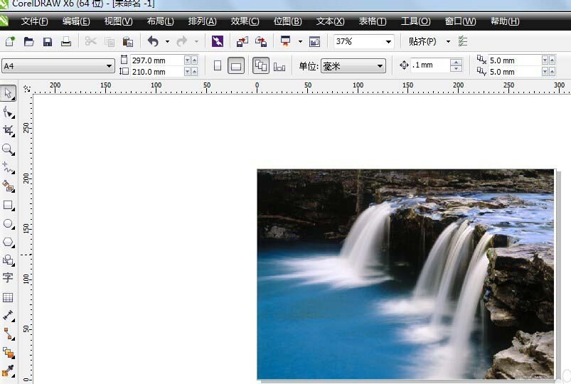Click duplicate distance X 5.0 mm field
The width and height of the screenshot is (571, 384).
[515, 60]
